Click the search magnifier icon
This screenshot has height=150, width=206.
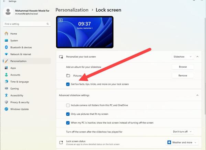pos(48,24)
